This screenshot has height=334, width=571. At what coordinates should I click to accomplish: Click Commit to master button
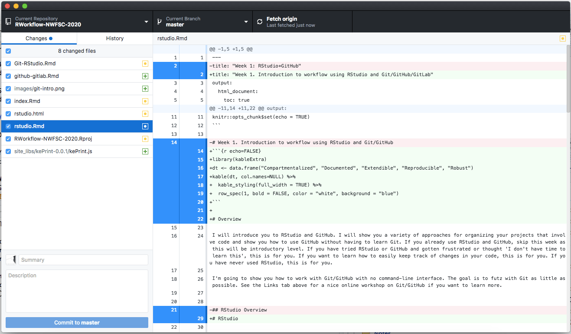[x=77, y=323]
